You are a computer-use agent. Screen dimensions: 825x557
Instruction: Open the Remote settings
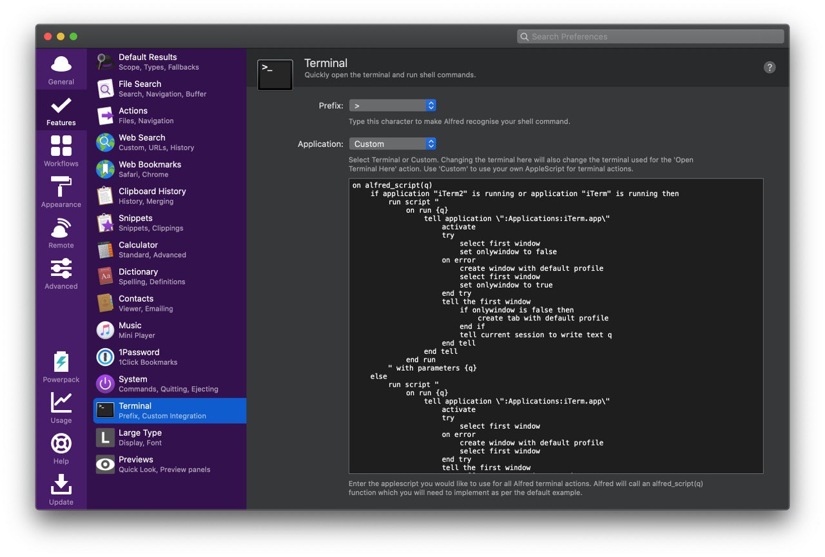pyautogui.click(x=61, y=233)
